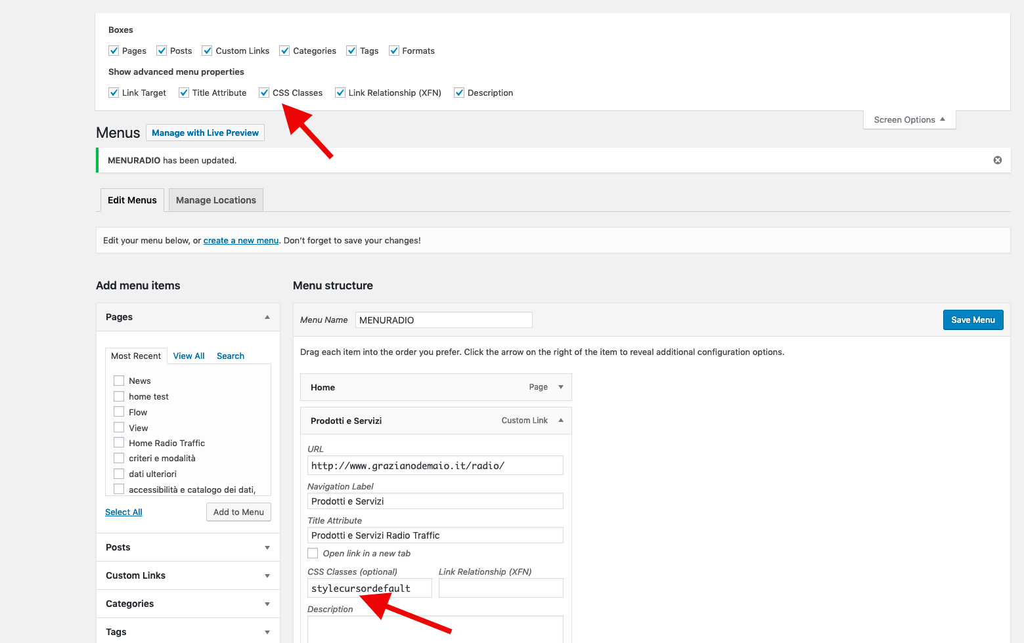Dismiss the MENURADIO updated notice
The width and height of the screenshot is (1024, 643).
click(998, 160)
